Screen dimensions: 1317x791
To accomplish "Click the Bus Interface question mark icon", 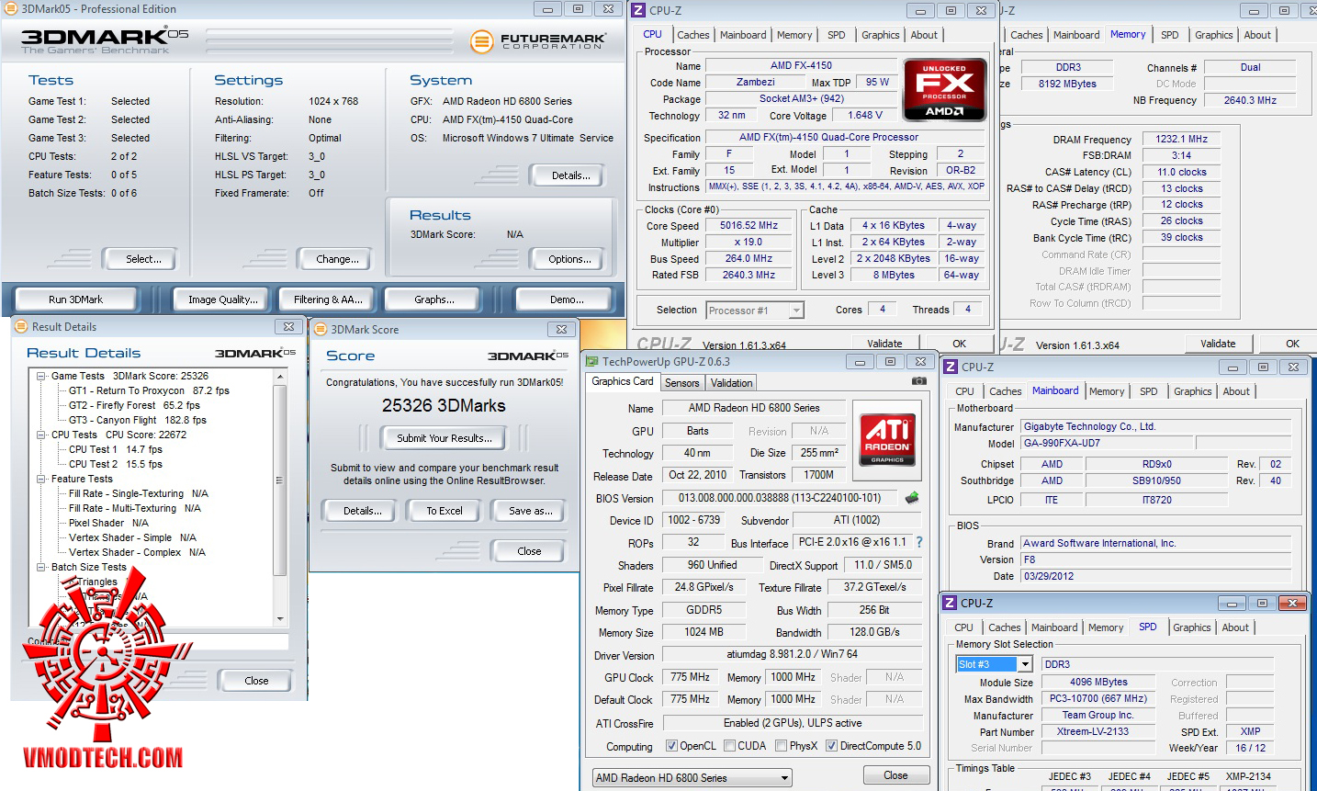I will [919, 542].
